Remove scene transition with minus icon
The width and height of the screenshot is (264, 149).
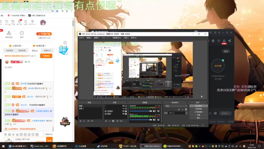point(182,110)
